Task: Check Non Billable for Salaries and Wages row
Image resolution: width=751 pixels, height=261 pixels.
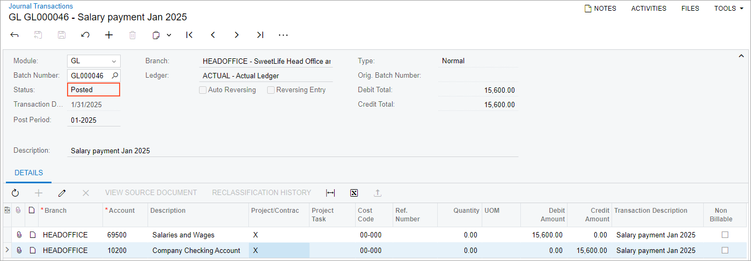Action: coord(725,235)
